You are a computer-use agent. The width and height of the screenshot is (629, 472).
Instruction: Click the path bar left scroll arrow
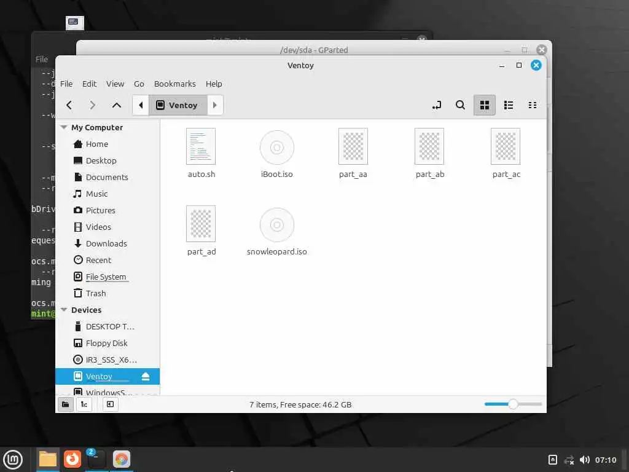pos(141,105)
